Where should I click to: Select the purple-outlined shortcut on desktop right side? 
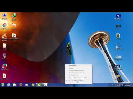coord(118,46)
